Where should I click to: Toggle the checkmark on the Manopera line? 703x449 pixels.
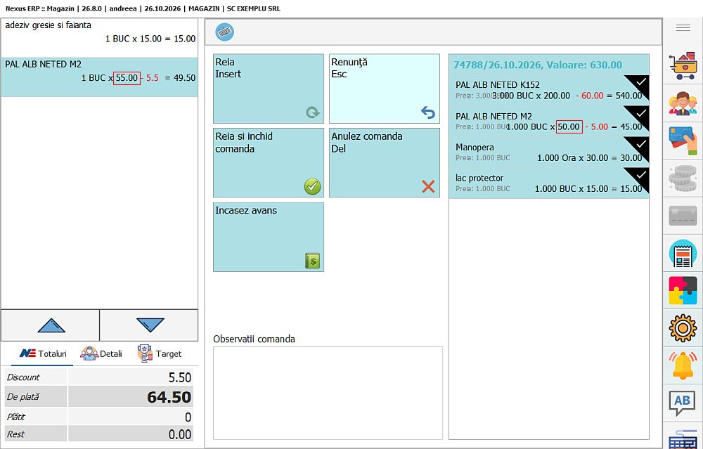[x=640, y=144]
